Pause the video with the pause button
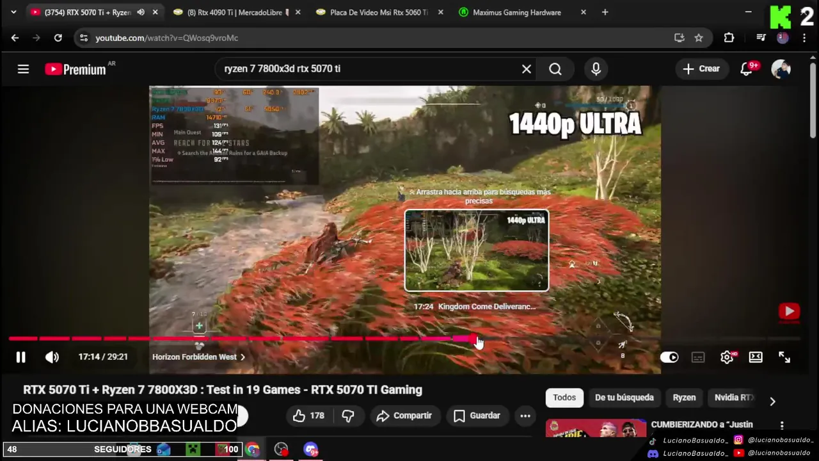The width and height of the screenshot is (819, 461). tap(20, 357)
